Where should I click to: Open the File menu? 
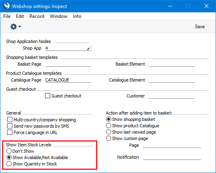7,16
